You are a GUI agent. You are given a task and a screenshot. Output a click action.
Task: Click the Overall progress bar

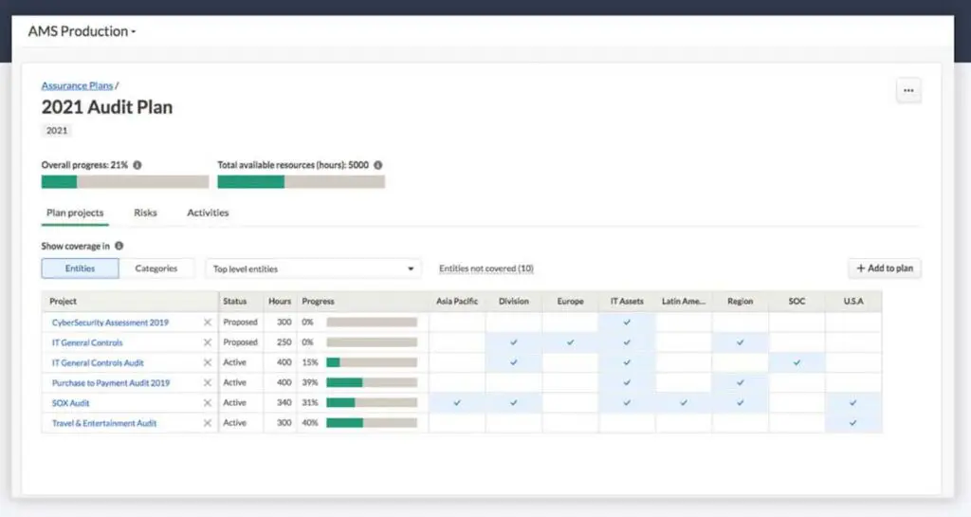coord(125,181)
